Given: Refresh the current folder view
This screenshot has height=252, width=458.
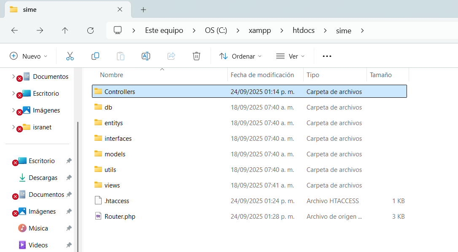Looking at the screenshot, I should click(90, 30).
